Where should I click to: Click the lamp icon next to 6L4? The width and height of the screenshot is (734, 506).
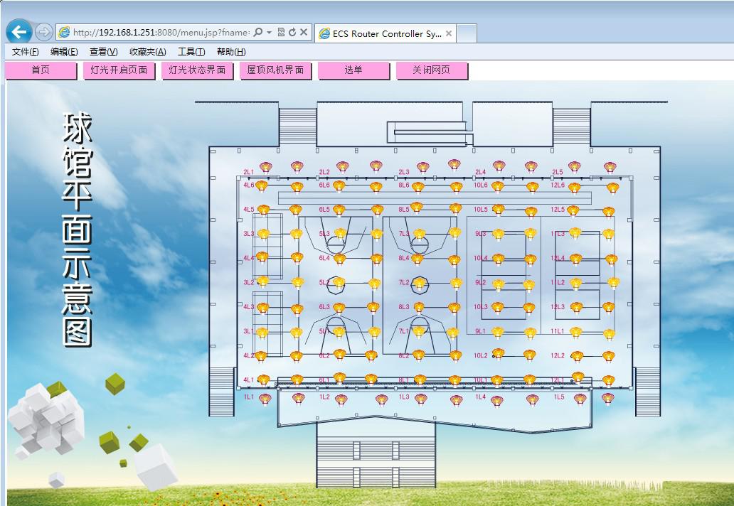point(340,259)
